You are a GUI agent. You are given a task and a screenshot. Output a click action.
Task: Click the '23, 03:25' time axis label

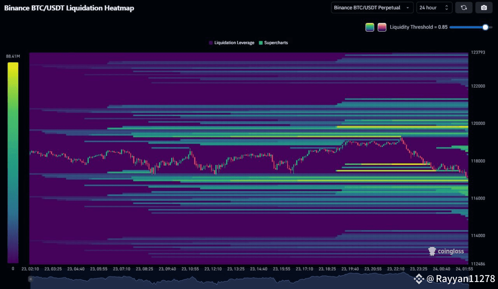(53, 269)
